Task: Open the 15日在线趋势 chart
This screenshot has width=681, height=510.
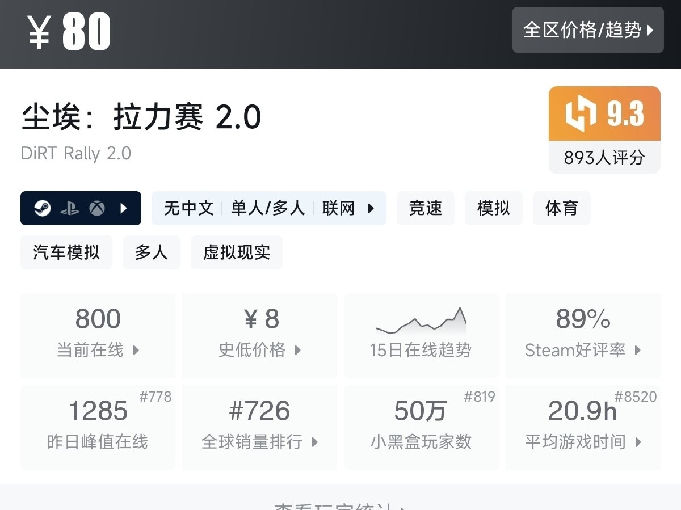Action: click(421, 335)
